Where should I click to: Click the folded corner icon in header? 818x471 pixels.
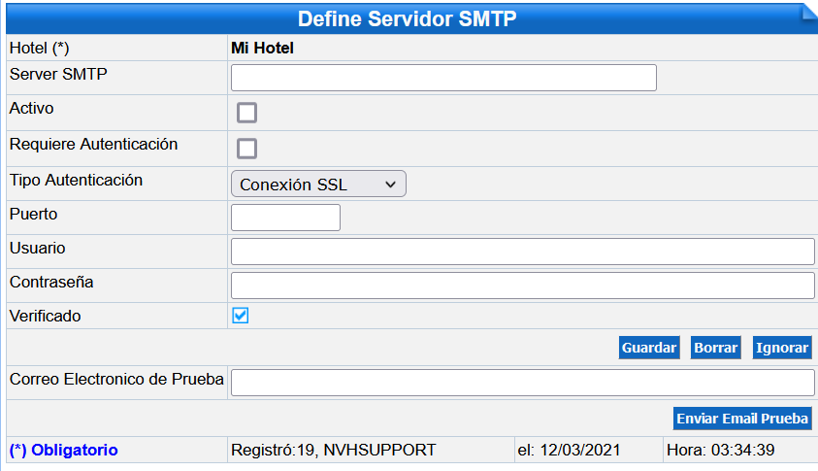(809, 13)
